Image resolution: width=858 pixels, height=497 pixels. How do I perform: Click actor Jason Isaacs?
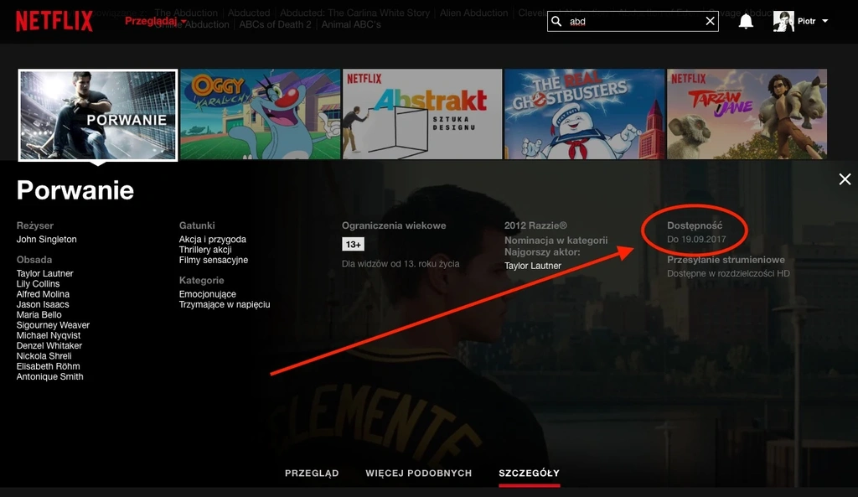pyautogui.click(x=43, y=304)
